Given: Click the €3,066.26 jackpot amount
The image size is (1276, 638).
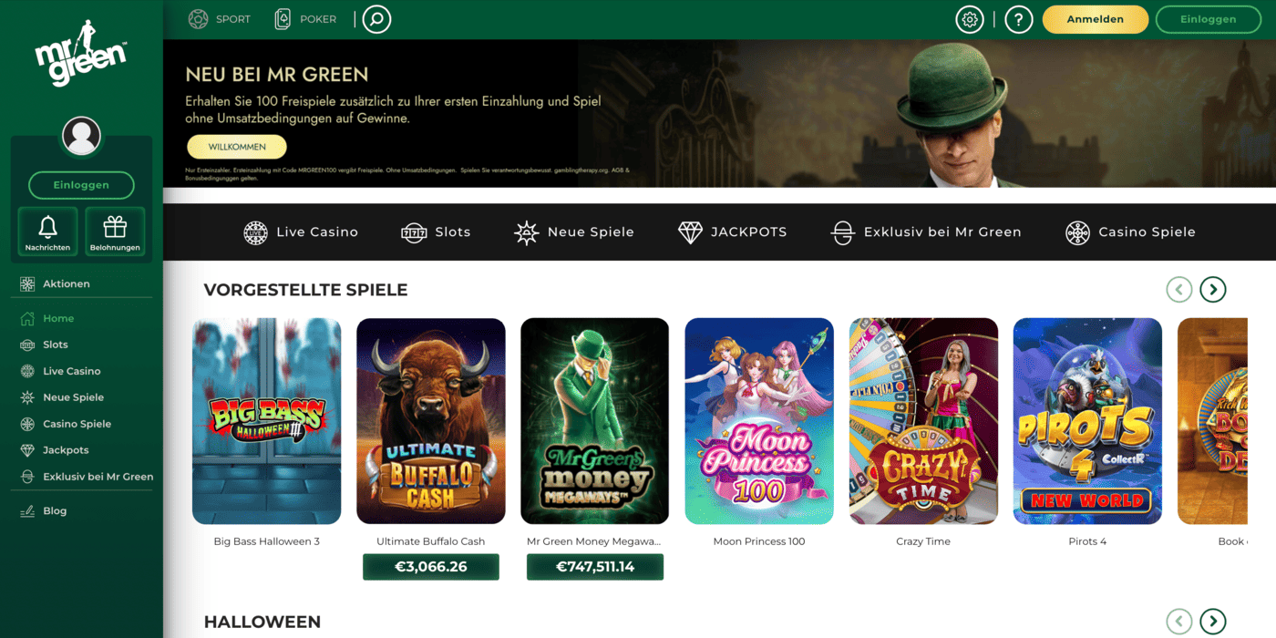Looking at the screenshot, I should pyautogui.click(x=431, y=567).
